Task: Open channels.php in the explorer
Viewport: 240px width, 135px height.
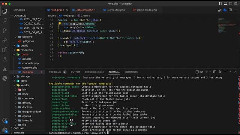Action: click(30, 63)
